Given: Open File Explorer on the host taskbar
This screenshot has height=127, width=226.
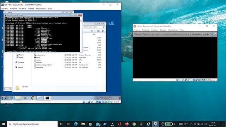Looking at the screenshot, I should coord(83,124).
